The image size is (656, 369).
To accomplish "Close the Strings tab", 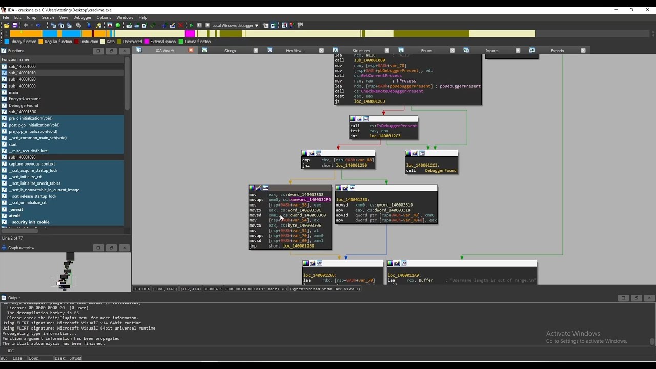I will point(256,50).
